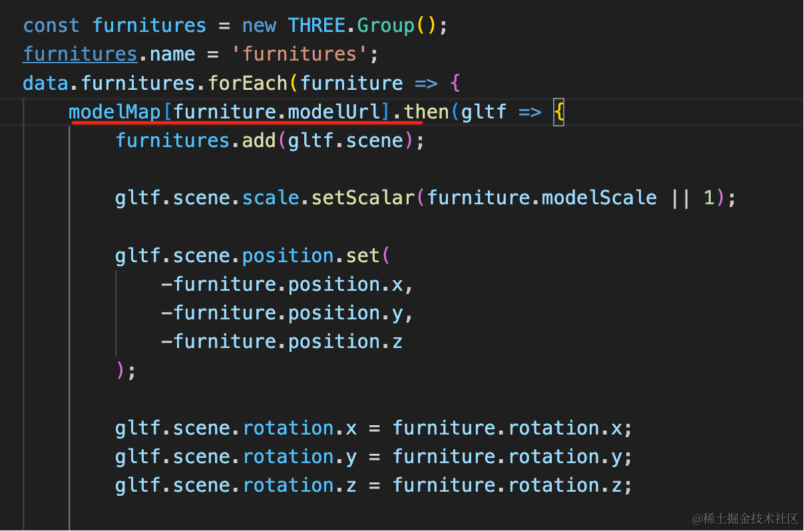Click 'modelMap' identifier
The height and width of the screenshot is (531, 804).
[115, 112]
